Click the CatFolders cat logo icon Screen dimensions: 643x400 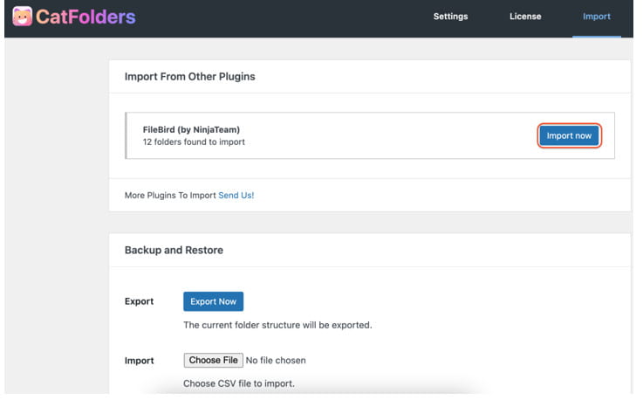coord(22,17)
